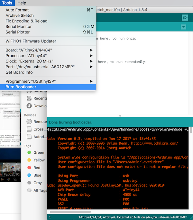
Task: Expand the Board ATtiny24/44/84 submenu
Action: 48,50
